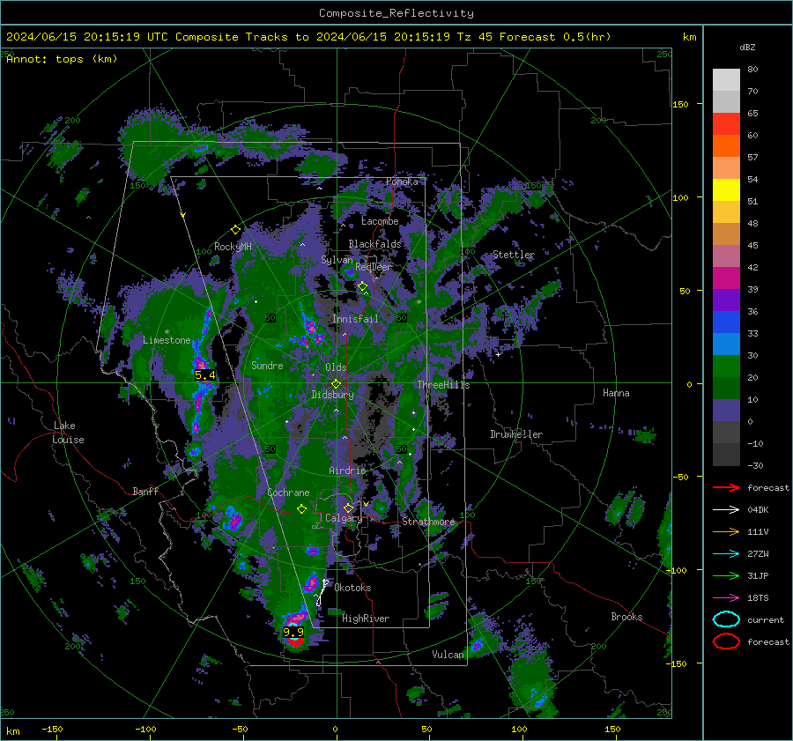Click the Brooks town label
This screenshot has height=741, width=793.
tap(626, 617)
